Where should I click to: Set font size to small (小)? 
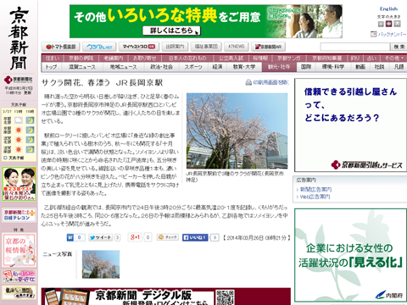coord(381,24)
